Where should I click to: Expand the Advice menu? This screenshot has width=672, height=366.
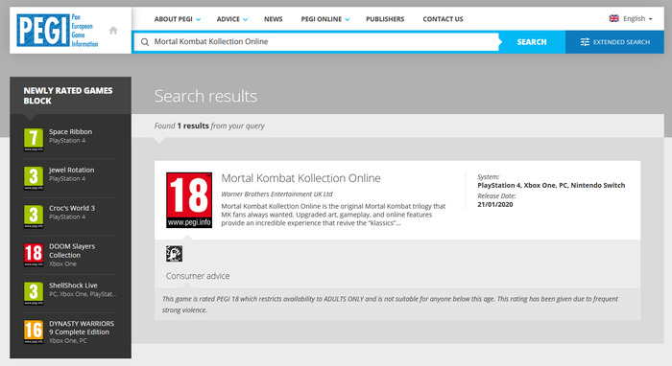tap(232, 19)
